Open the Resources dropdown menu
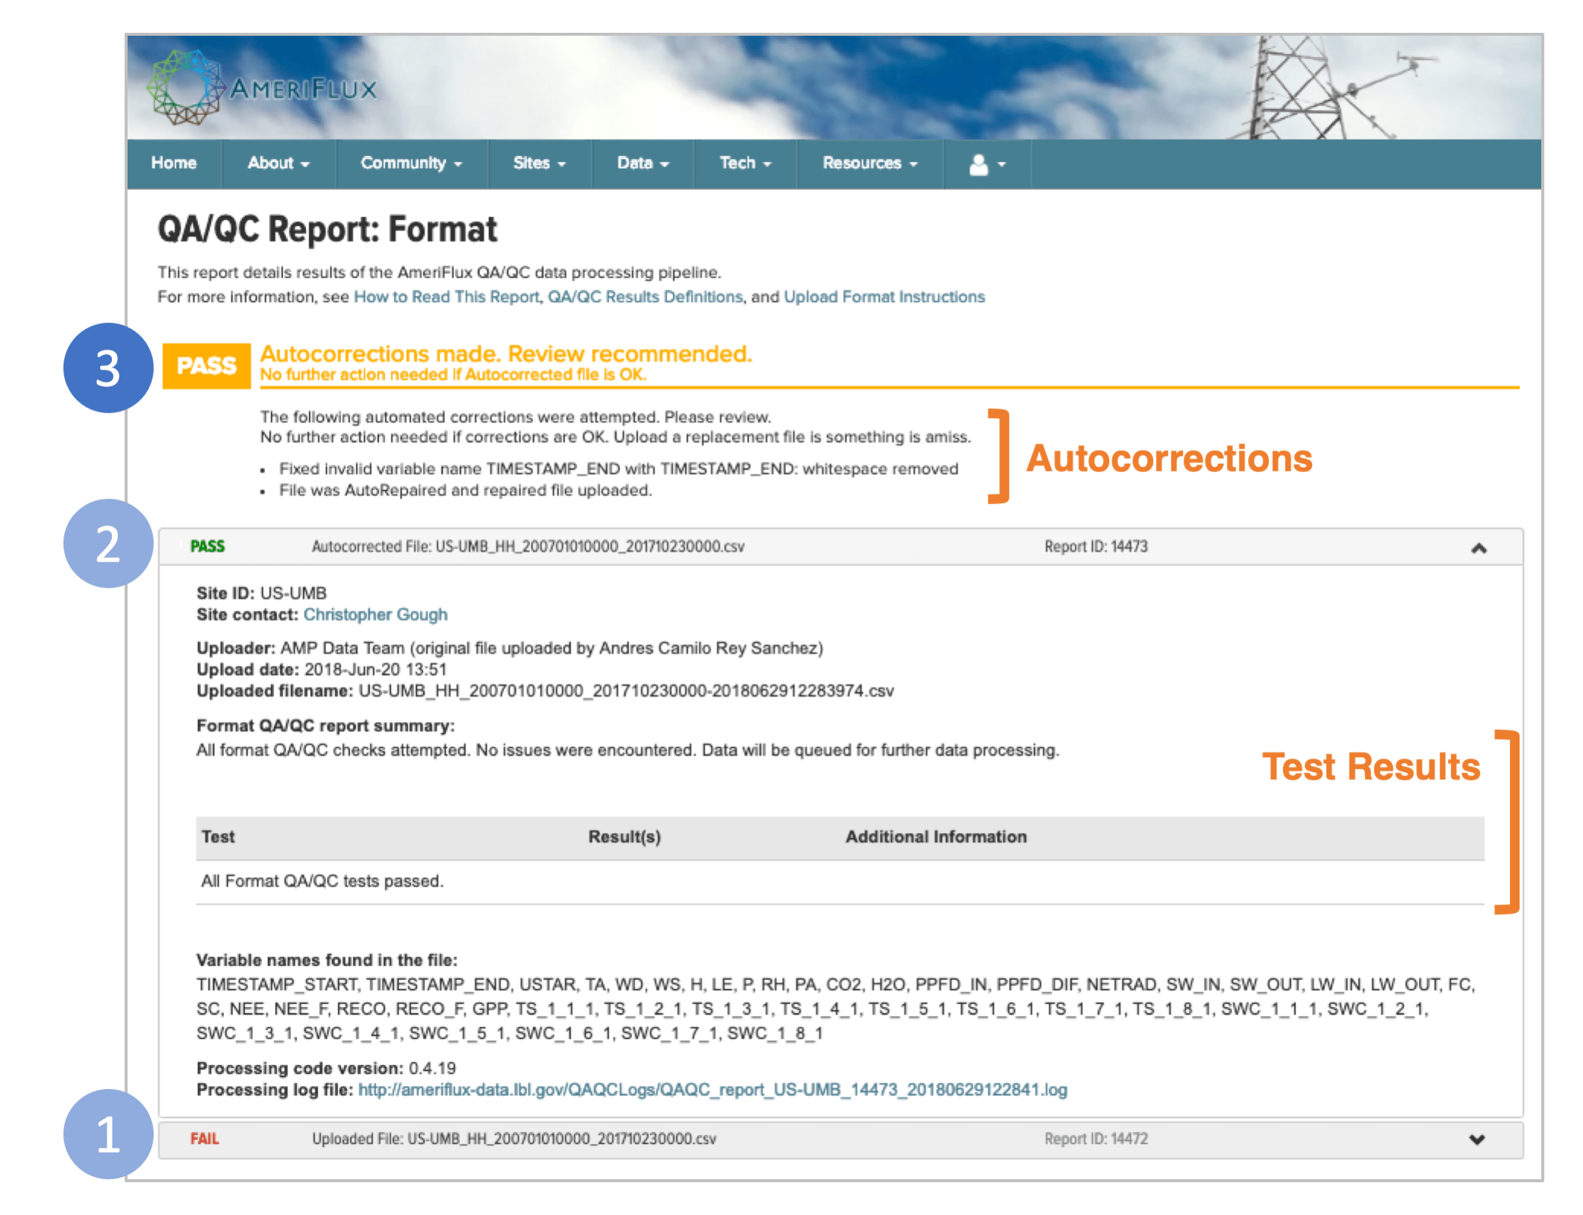The width and height of the screenshot is (1583, 1215). pyautogui.click(x=869, y=163)
